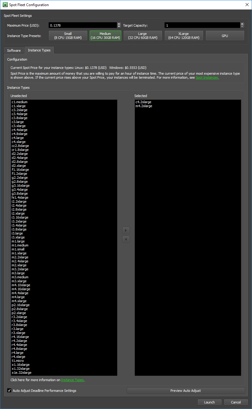Image resolution: width=252 pixels, height=409 pixels.
Task: Close the Spot Fleet Configuration window
Action: [247, 5]
